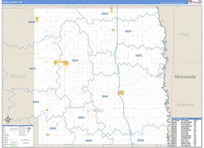Click the ZIP Name column header

(x=185, y=120)
